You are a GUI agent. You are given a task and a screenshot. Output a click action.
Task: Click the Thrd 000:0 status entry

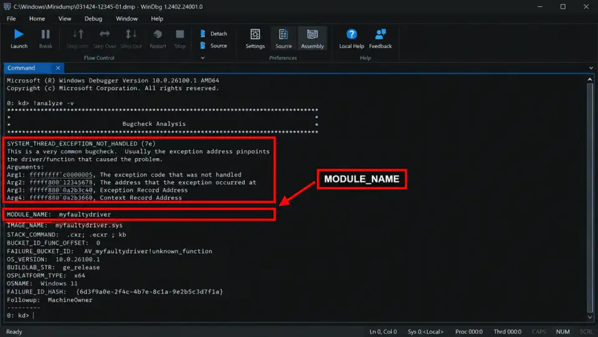[x=508, y=331]
